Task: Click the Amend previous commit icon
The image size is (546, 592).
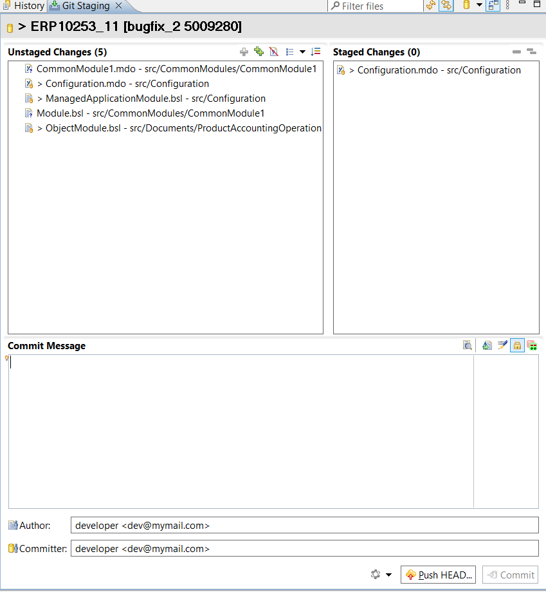Action: [x=487, y=345]
